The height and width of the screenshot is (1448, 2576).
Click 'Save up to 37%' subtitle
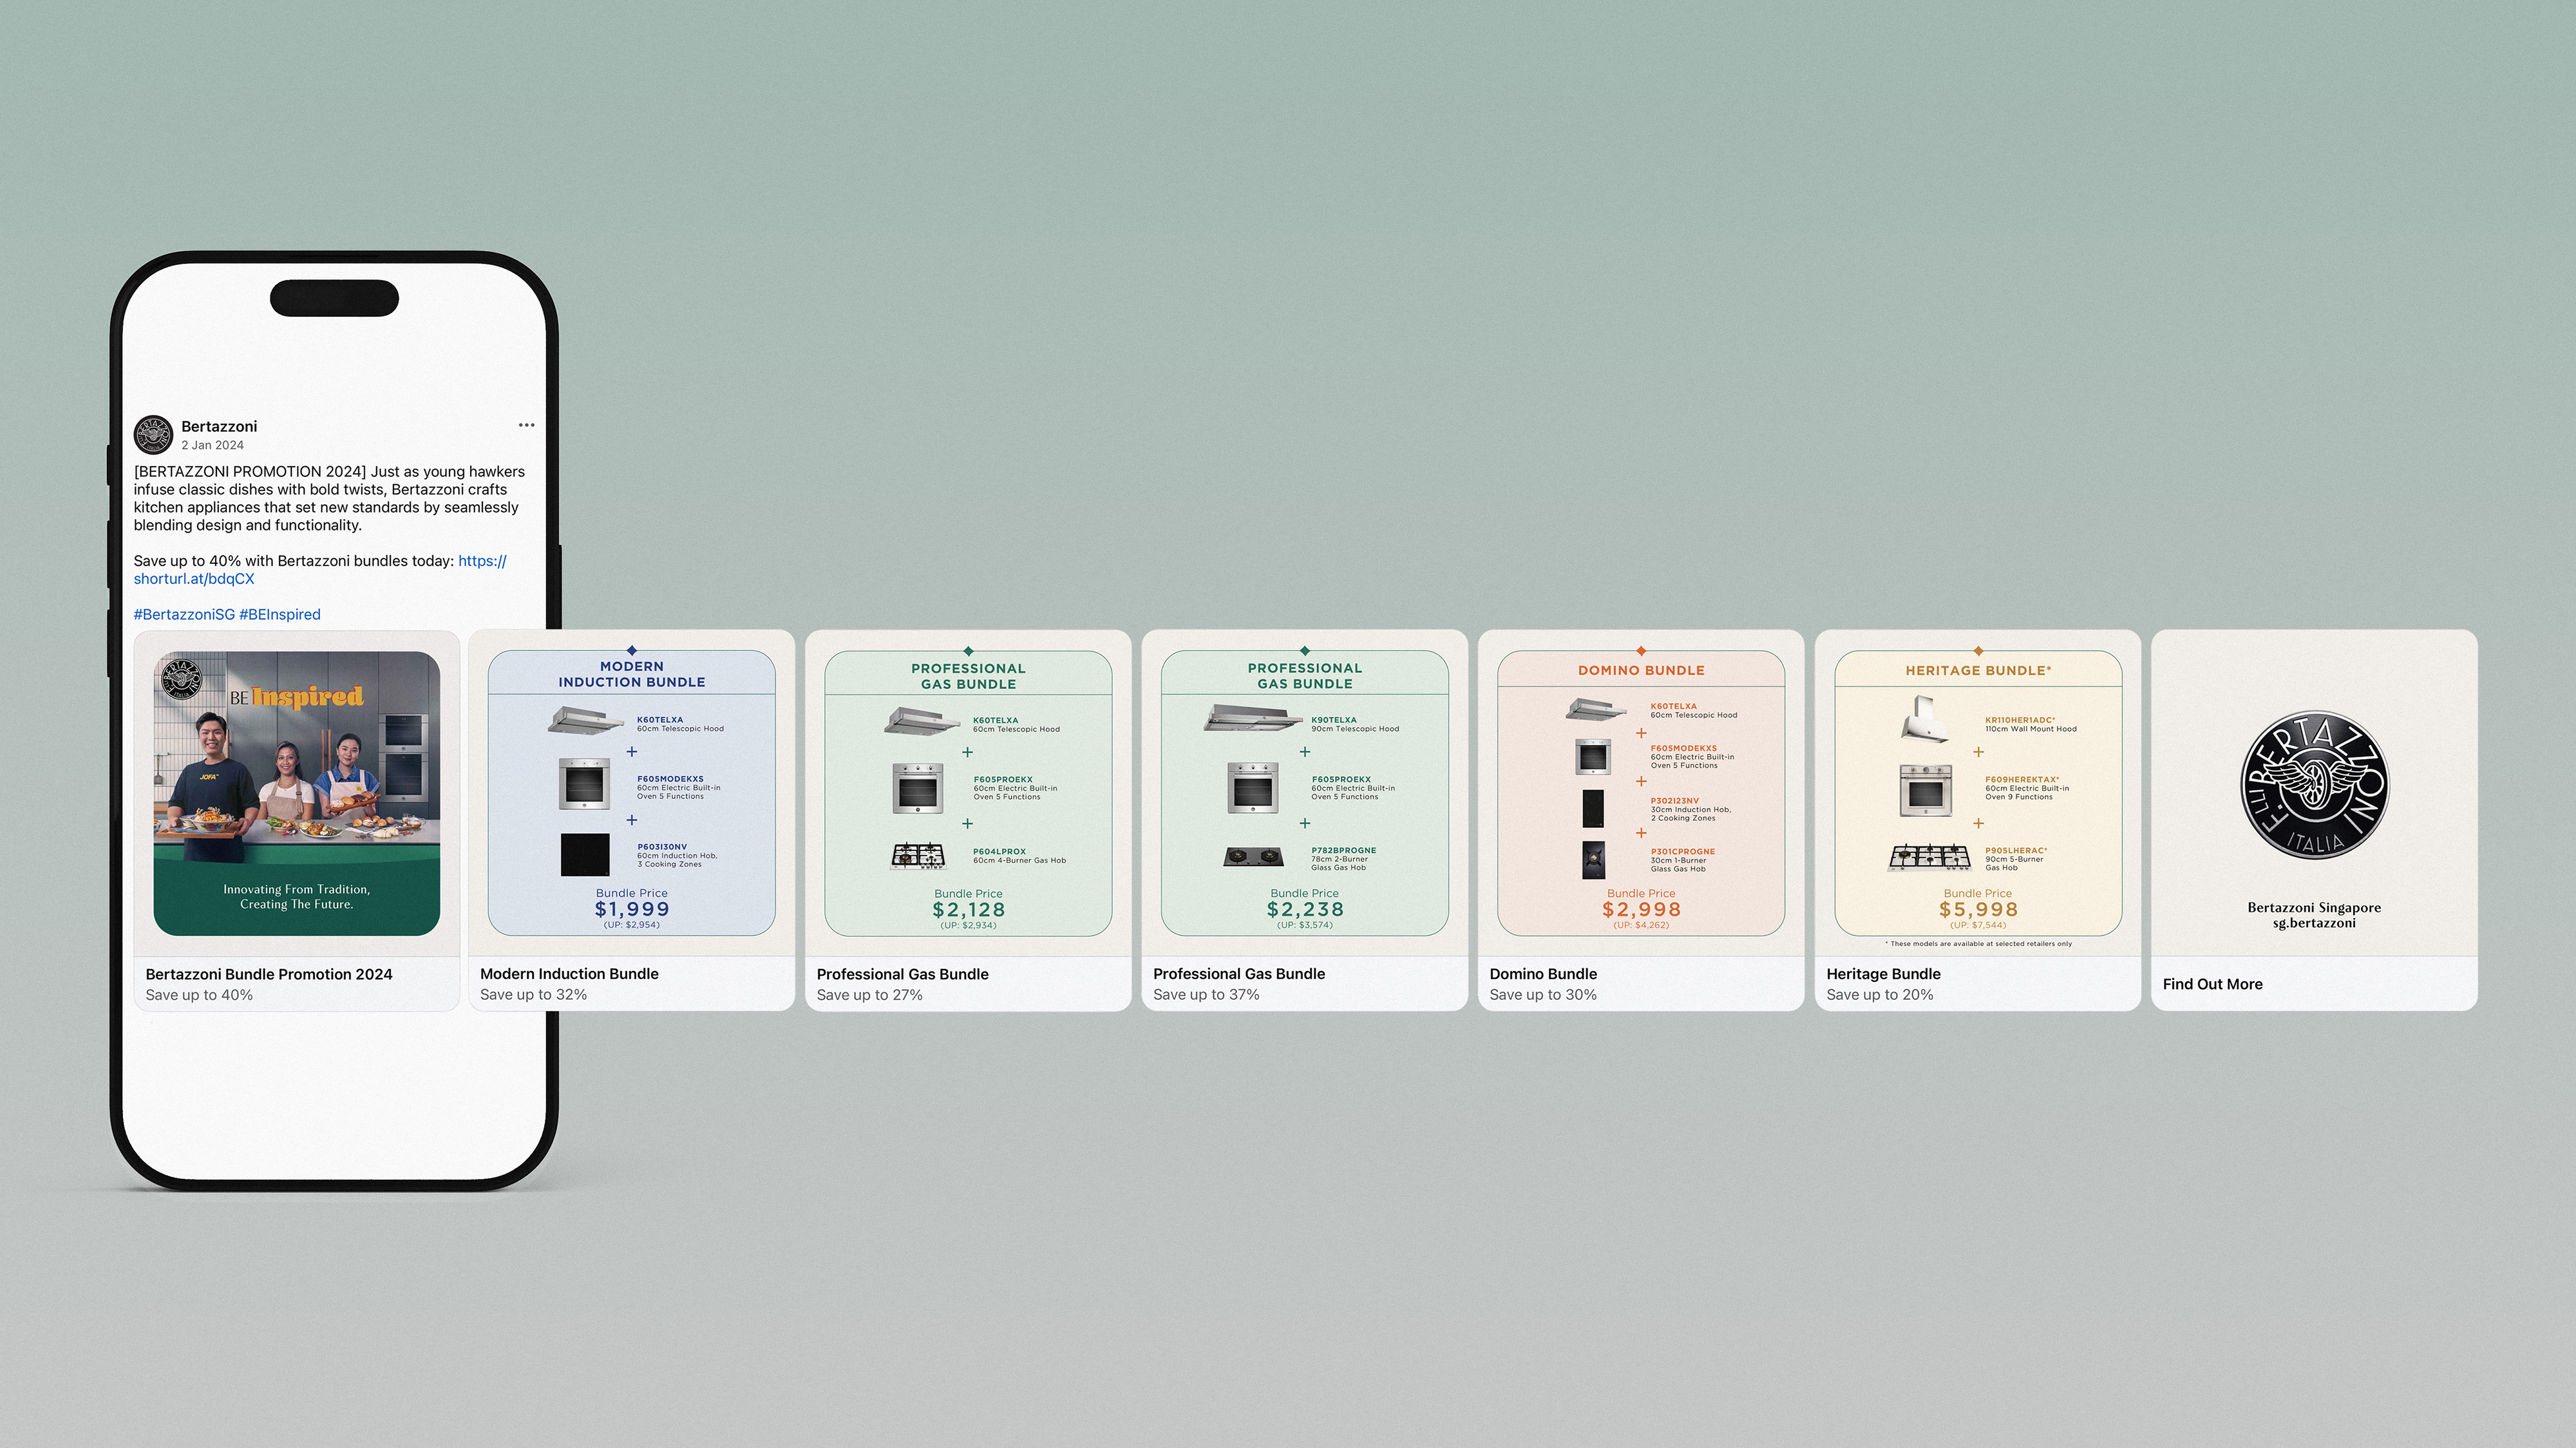pos(1206,995)
